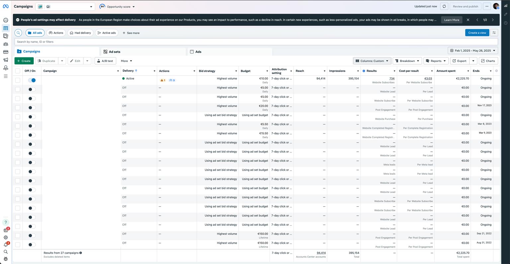Click the bug report icon
510x264 pixels.
point(6,259)
